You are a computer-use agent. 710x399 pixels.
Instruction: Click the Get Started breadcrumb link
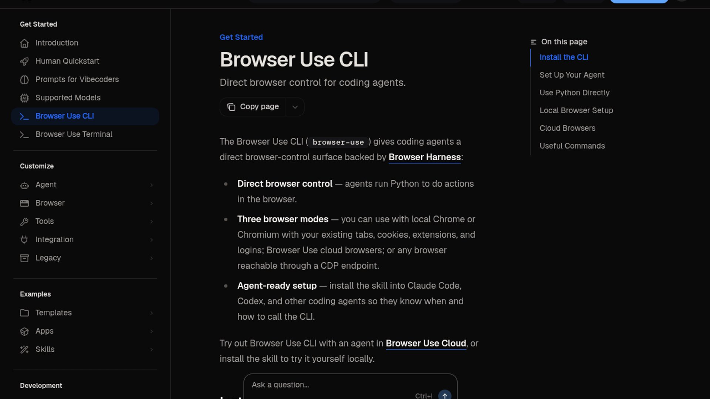point(241,37)
